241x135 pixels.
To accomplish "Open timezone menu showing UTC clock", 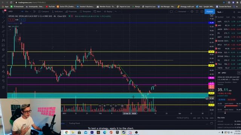I will click(x=183, y=118).
